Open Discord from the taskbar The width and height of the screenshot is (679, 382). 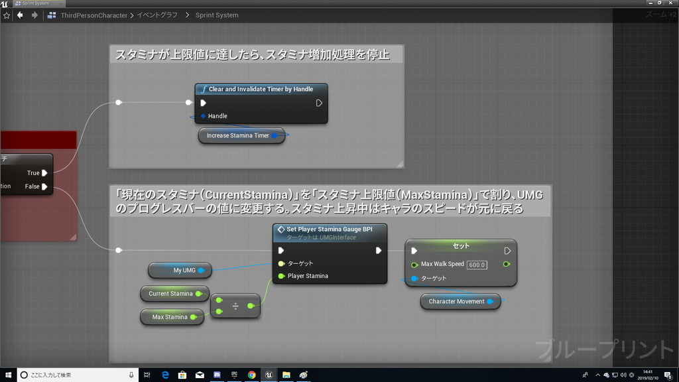click(x=217, y=375)
